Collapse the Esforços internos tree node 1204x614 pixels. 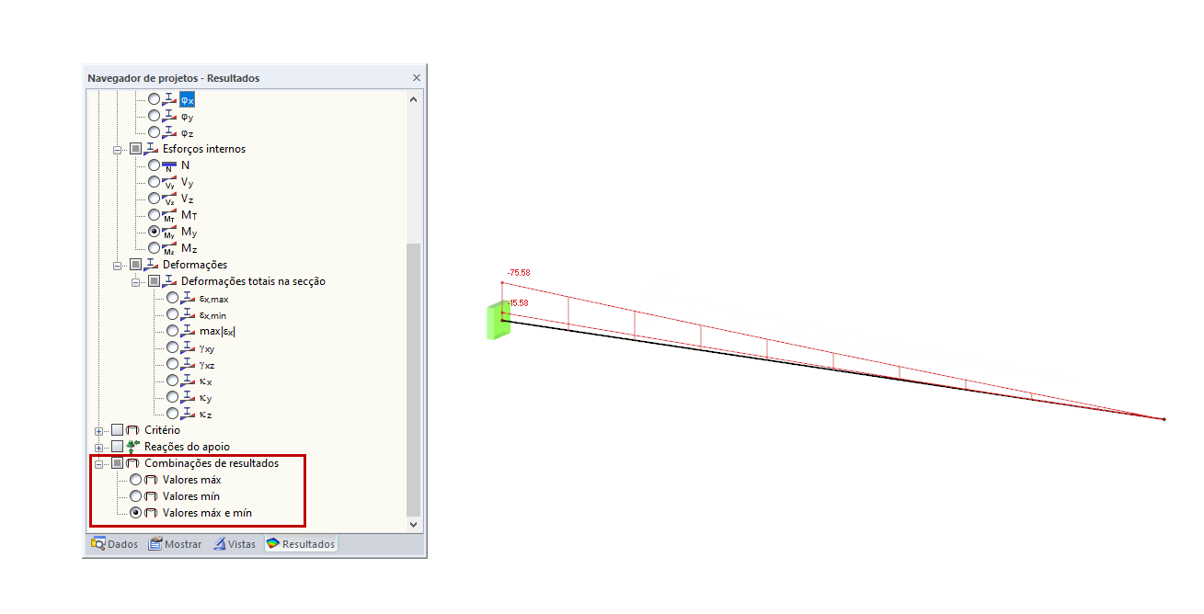click(x=118, y=149)
